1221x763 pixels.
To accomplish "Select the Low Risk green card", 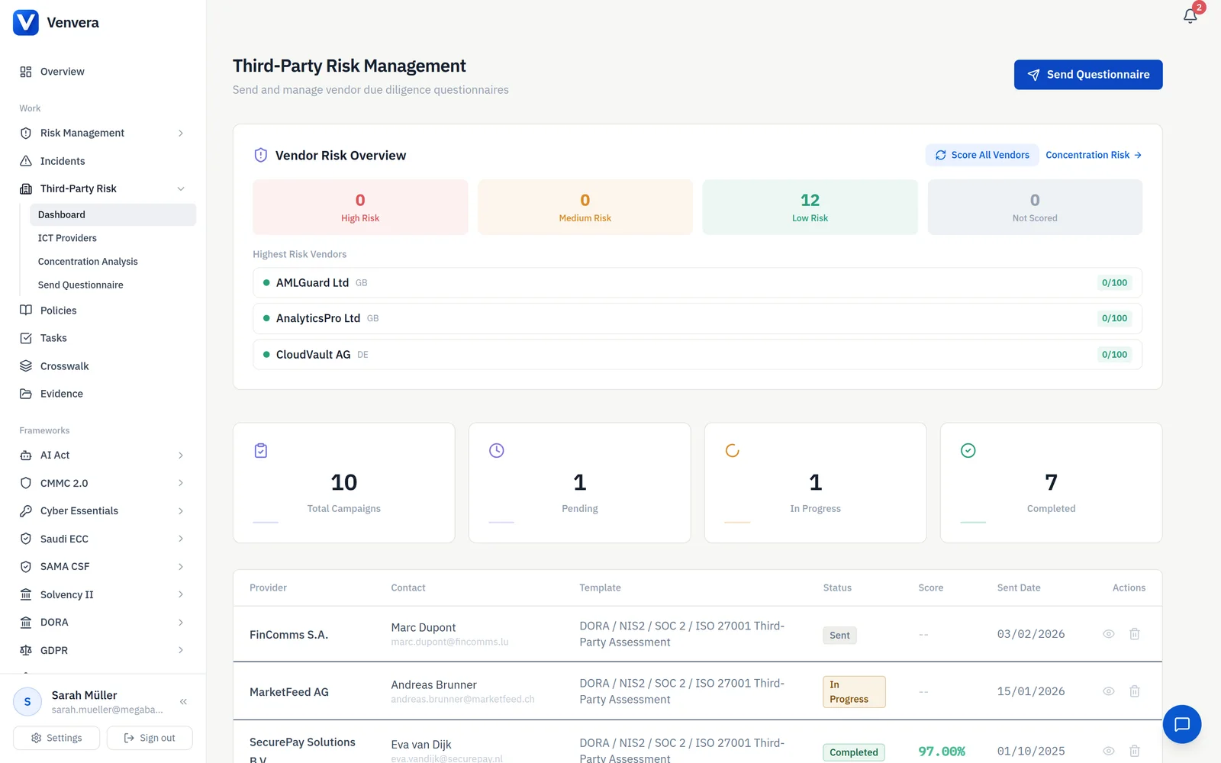I will click(810, 208).
